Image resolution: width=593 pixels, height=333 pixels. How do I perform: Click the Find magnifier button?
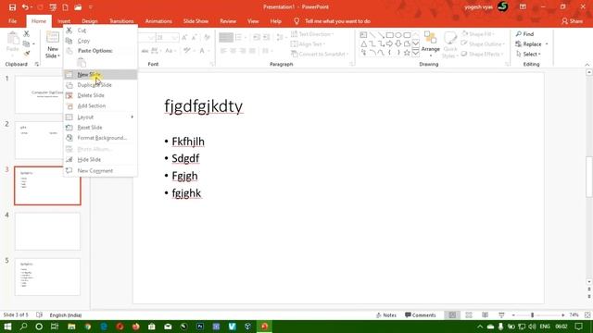[x=524, y=34]
